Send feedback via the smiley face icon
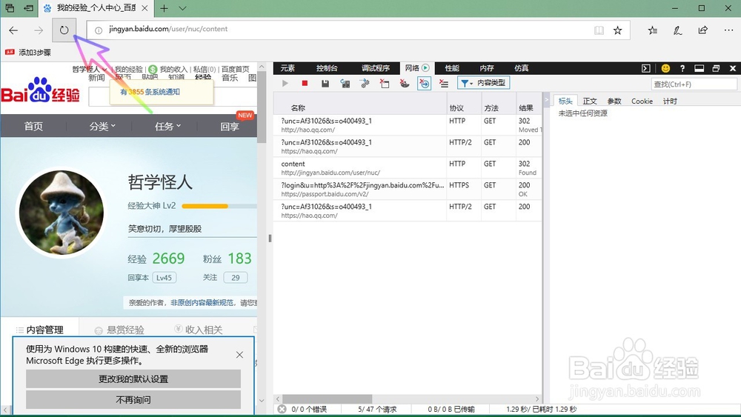The image size is (741, 417). tap(665, 68)
